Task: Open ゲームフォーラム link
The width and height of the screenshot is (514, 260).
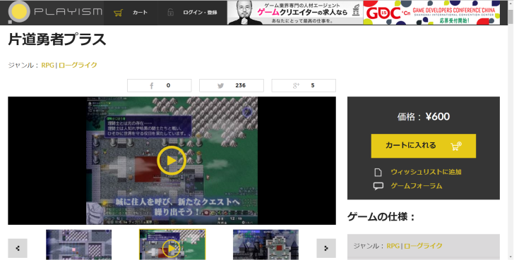Action: (417, 186)
